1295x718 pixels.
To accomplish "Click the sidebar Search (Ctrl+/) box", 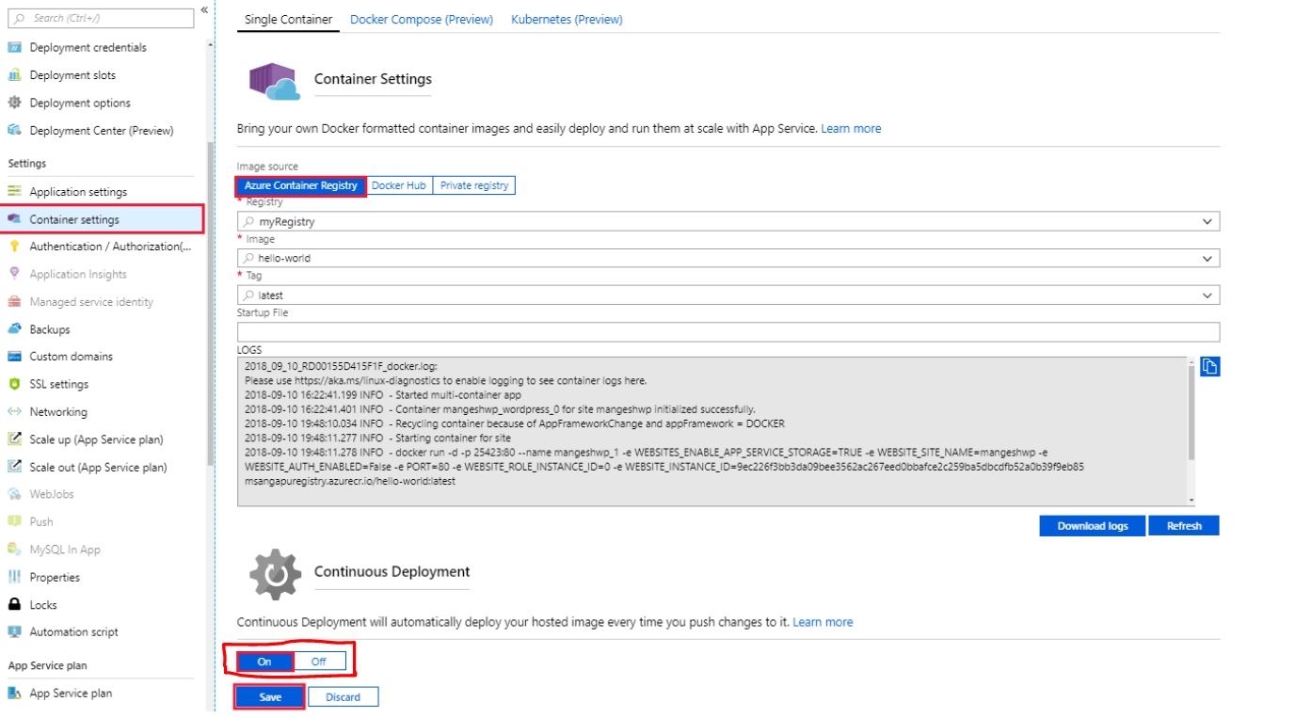I will pos(101,18).
